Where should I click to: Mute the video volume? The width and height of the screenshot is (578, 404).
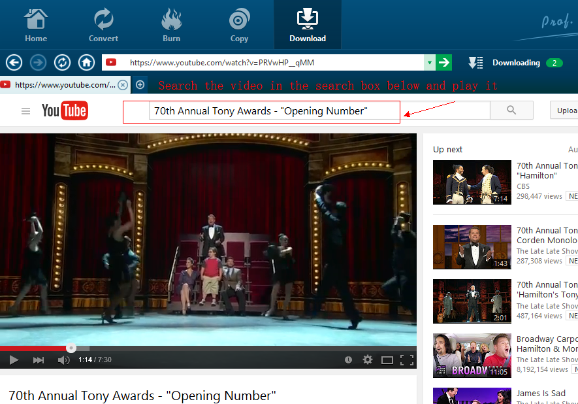point(64,360)
